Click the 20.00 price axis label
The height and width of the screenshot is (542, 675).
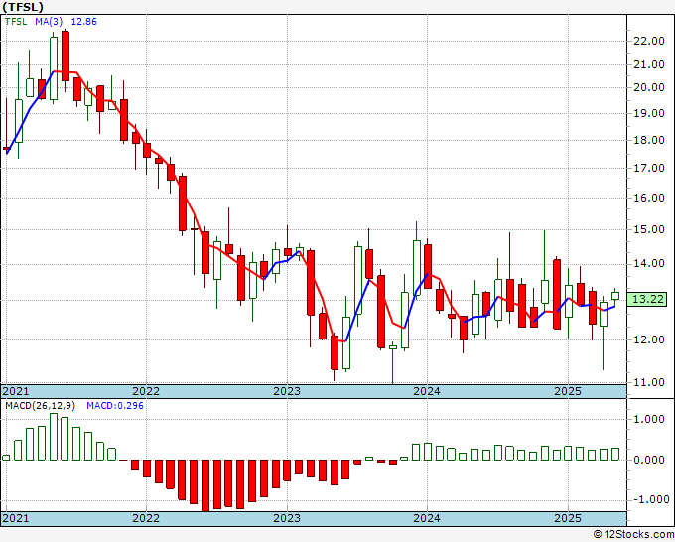649,87
